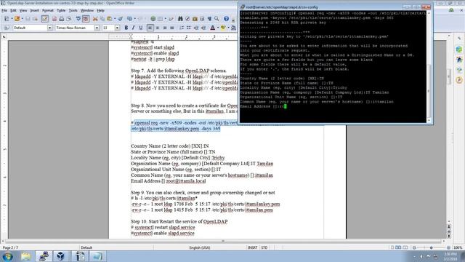The image size is (465, 262).
Task: Click Increase Indent icon
Action: (203, 28)
